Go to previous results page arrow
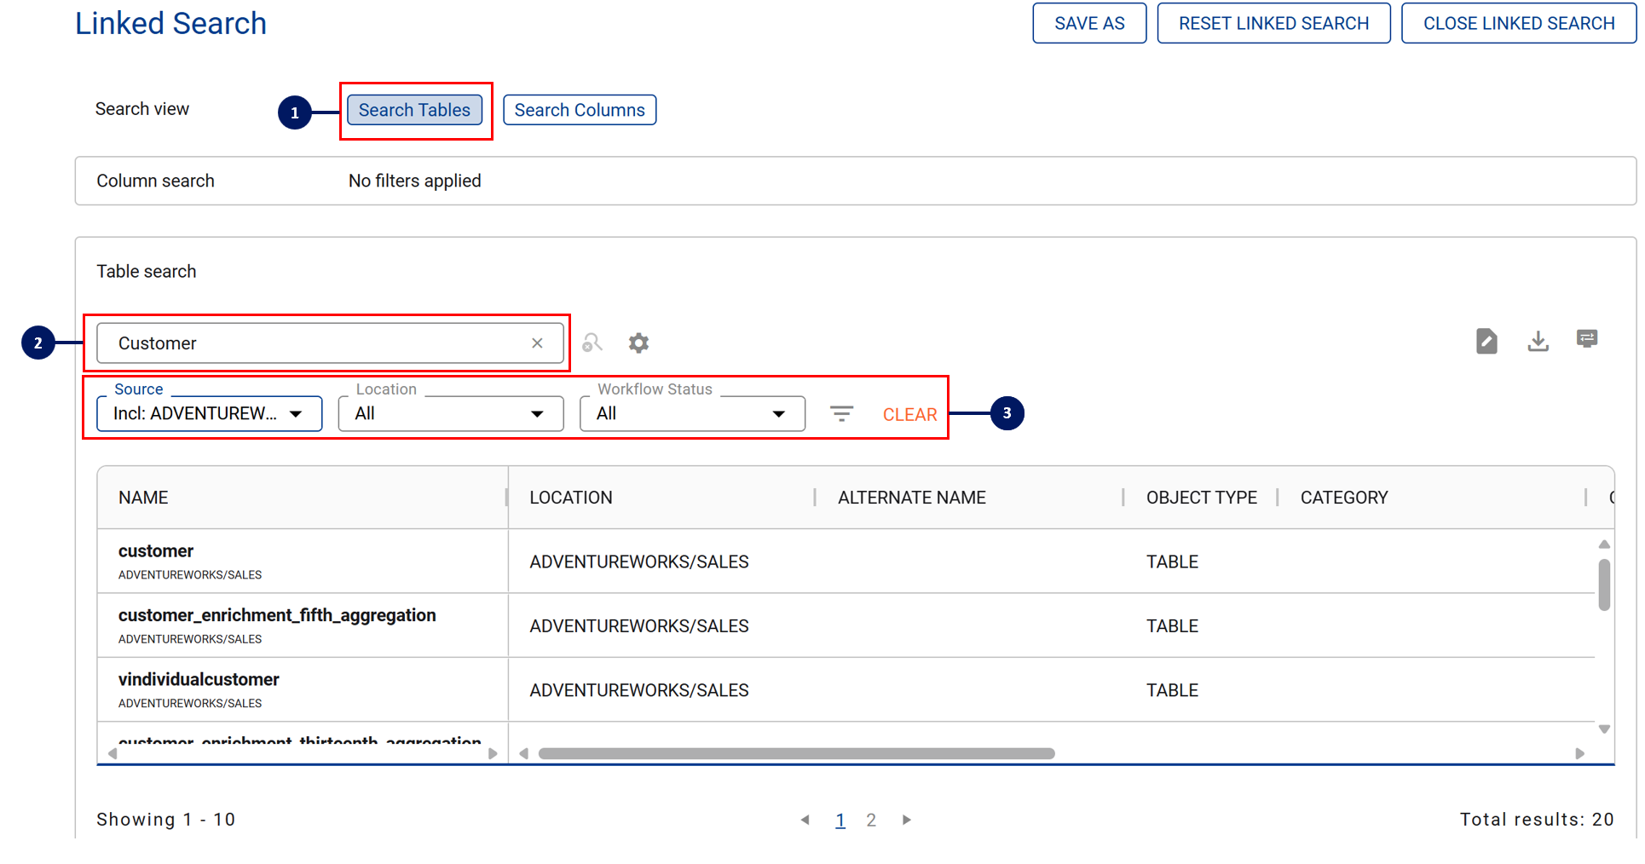1645x864 pixels. pyautogui.click(x=805, y=820)
